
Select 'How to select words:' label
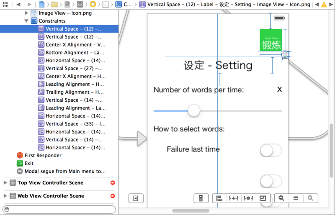(x=189, y=129)
